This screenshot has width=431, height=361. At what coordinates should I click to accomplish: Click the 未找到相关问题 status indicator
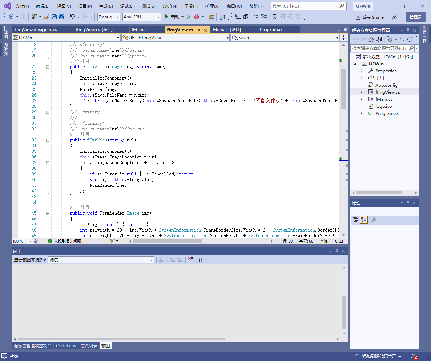(x=64, y=241)
